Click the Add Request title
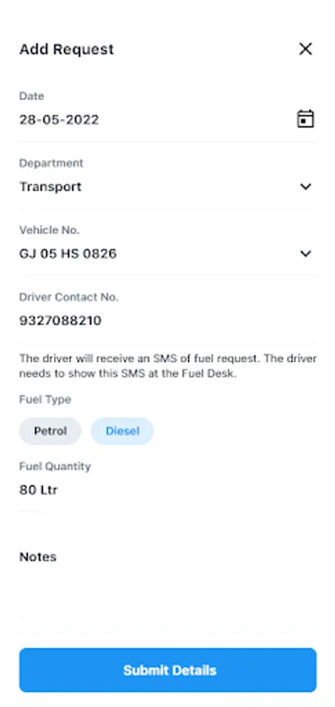The image size is (335, 707). 67,49
